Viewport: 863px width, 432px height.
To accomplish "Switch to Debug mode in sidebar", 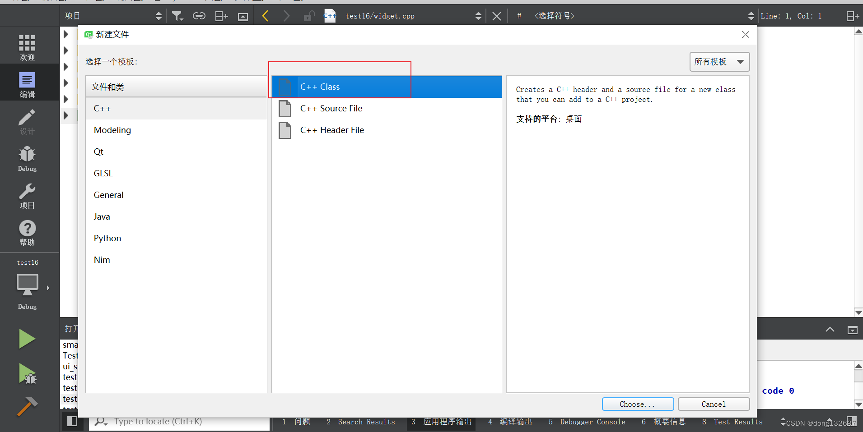I will click(27, 159).
